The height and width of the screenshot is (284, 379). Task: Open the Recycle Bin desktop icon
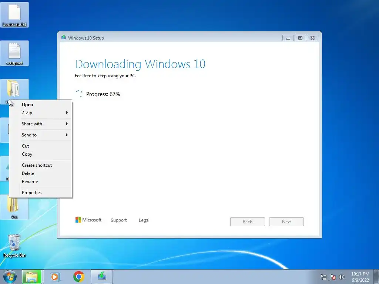pos(14,246)
